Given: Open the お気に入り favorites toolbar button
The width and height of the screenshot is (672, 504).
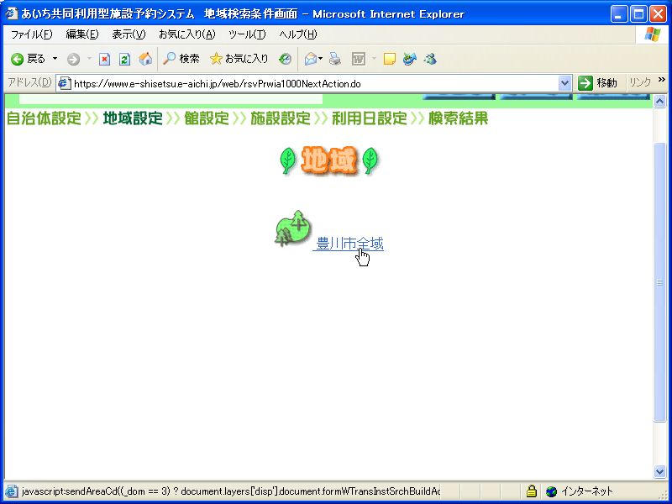Looking at the screenshot, I should pos(239,59).
